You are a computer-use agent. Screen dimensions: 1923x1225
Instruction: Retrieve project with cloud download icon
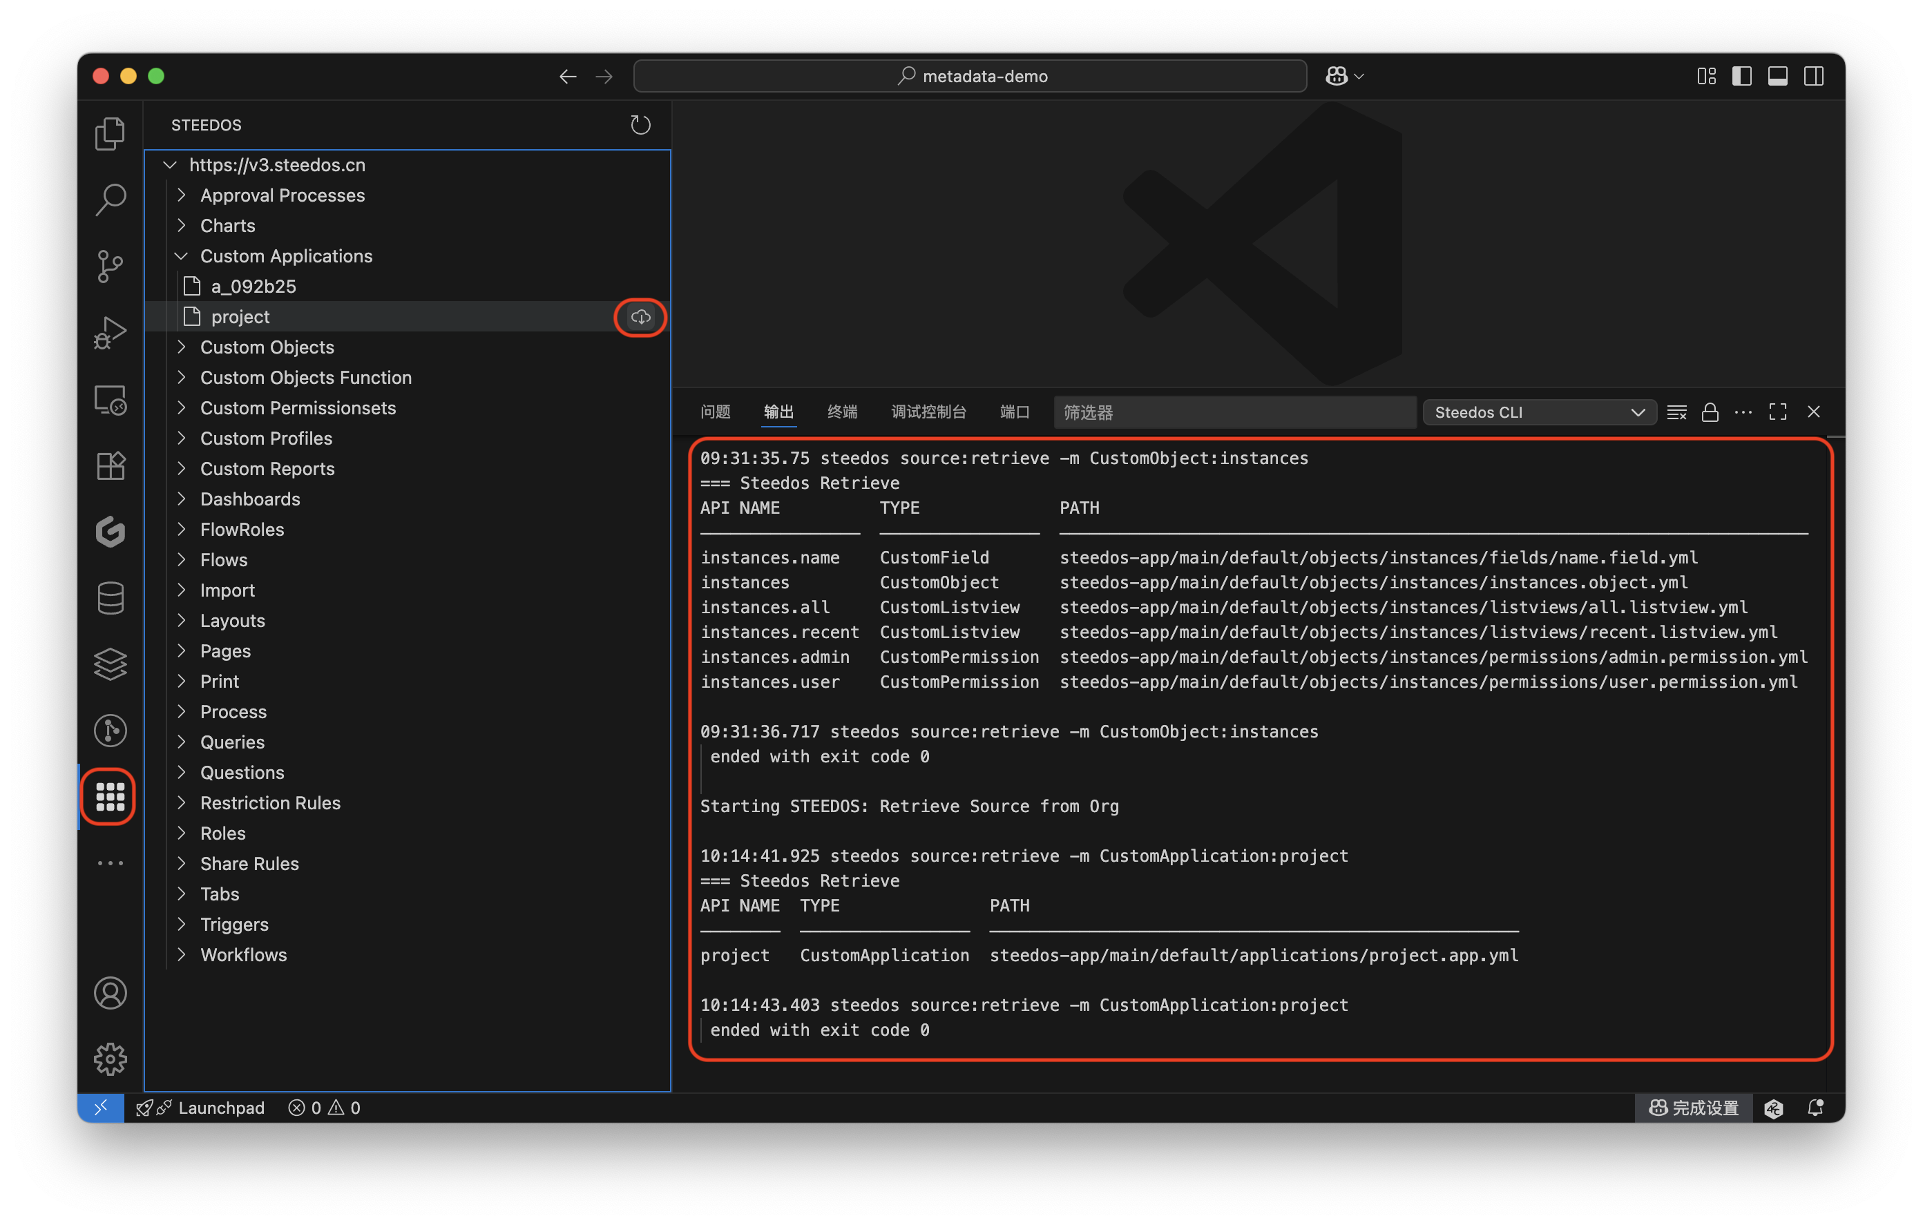coord(640,317)
